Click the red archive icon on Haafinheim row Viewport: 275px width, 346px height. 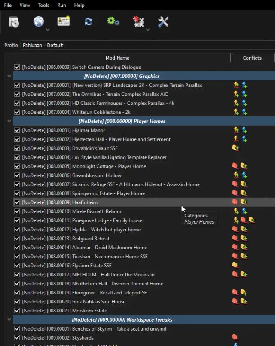(x=235, y=202)
